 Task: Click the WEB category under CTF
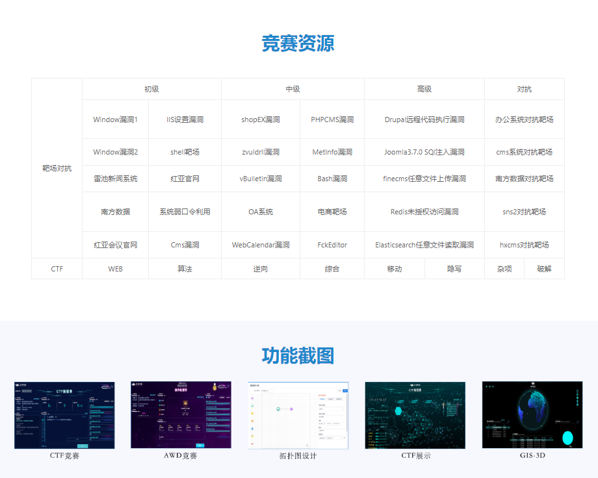[115, 269]
